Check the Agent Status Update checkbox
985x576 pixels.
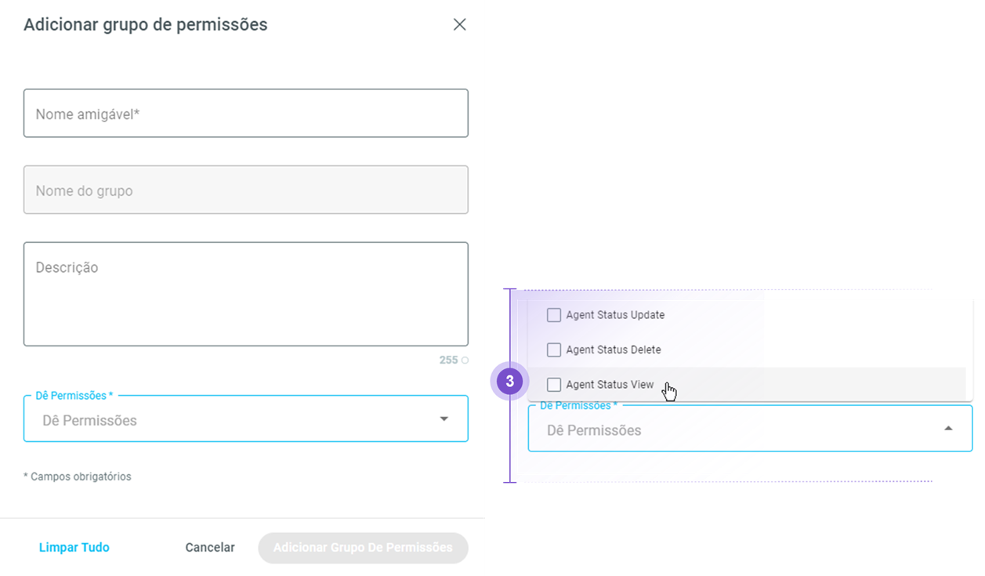coord(554,315)
